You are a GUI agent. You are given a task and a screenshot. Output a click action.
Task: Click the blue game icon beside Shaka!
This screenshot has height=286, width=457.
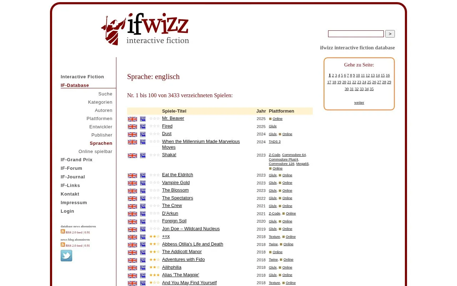(143, 156)
